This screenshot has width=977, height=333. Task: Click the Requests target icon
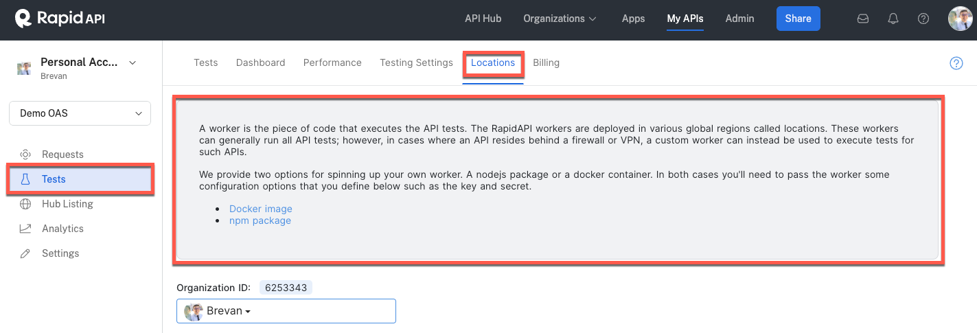point(25,154)
